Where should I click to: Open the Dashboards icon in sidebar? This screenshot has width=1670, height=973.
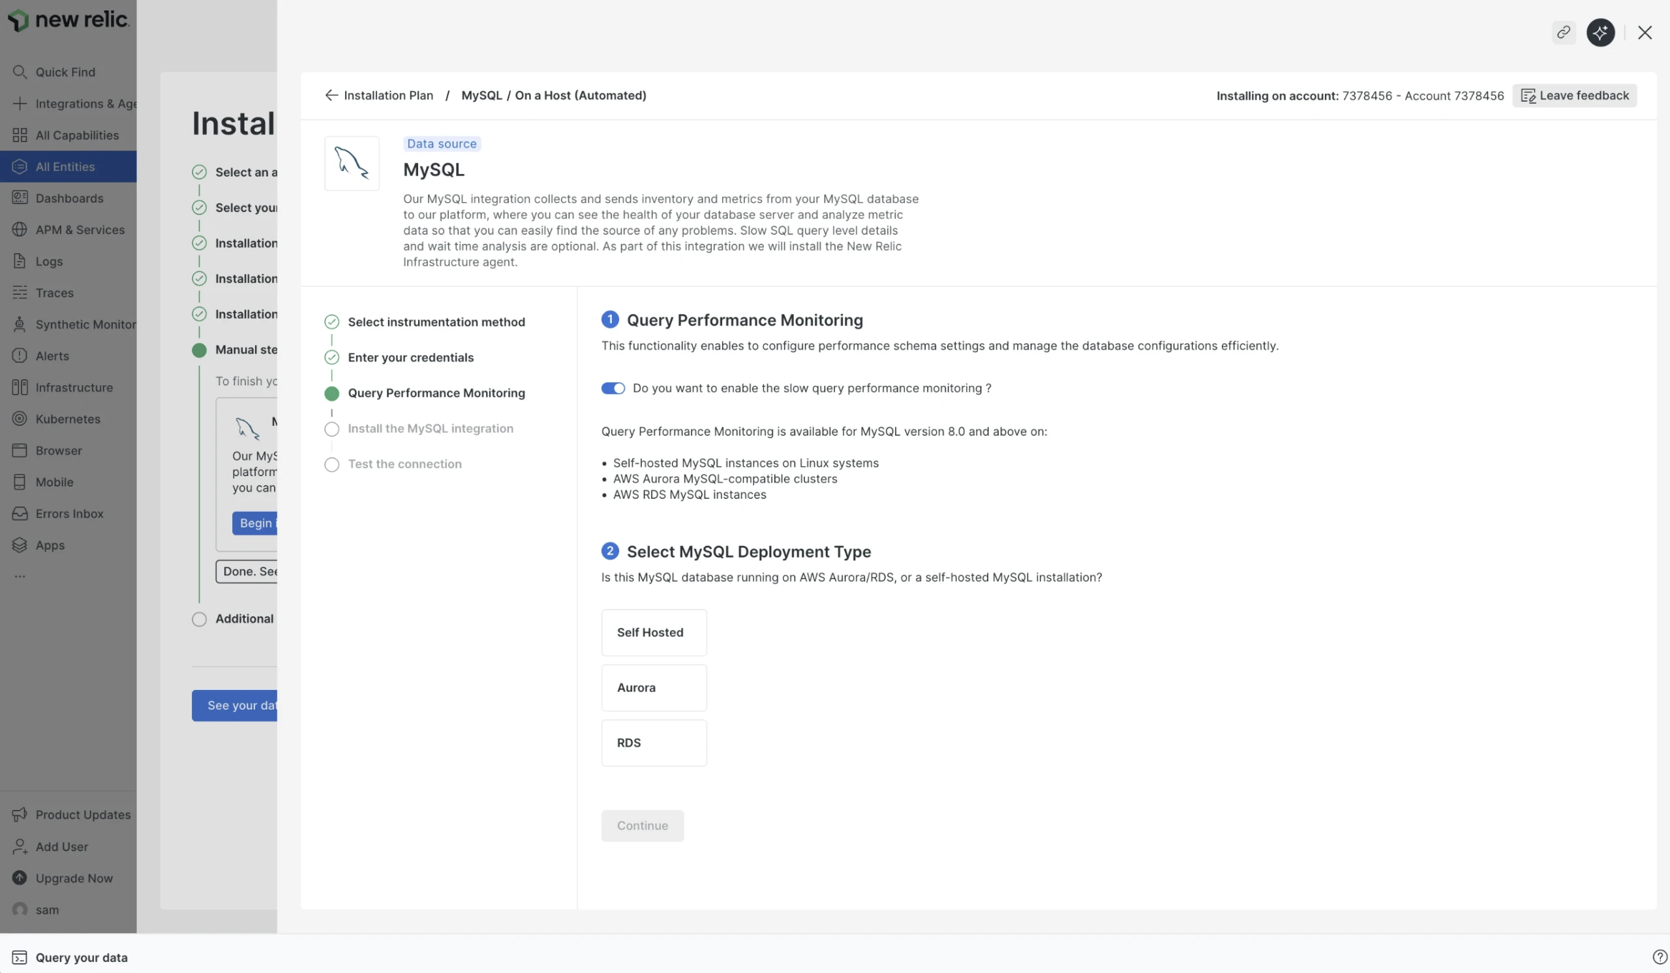coord(20,198)
